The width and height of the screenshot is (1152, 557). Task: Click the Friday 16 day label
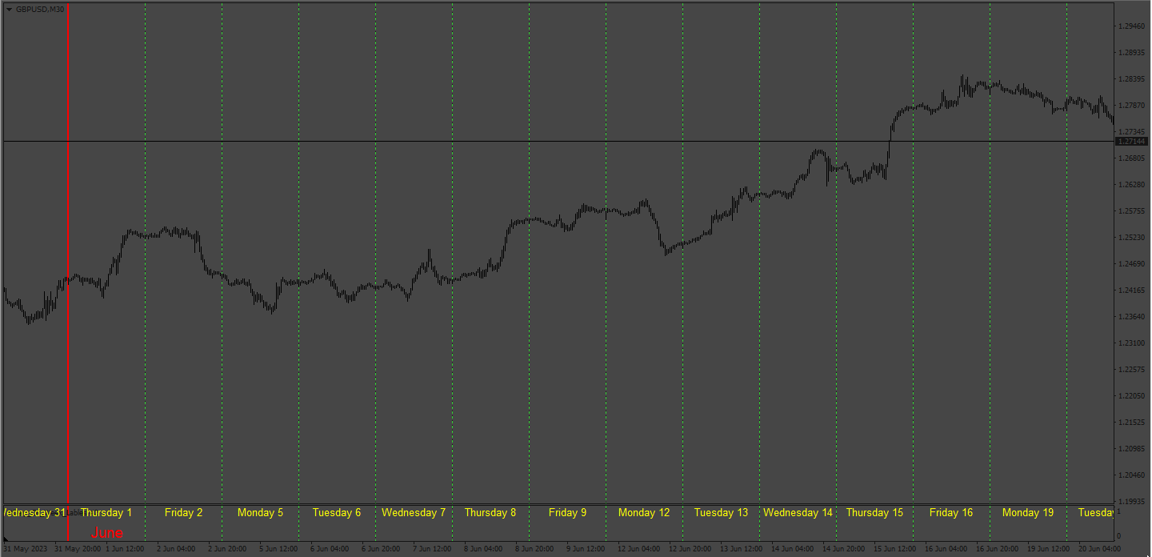(x=951, y=512)
